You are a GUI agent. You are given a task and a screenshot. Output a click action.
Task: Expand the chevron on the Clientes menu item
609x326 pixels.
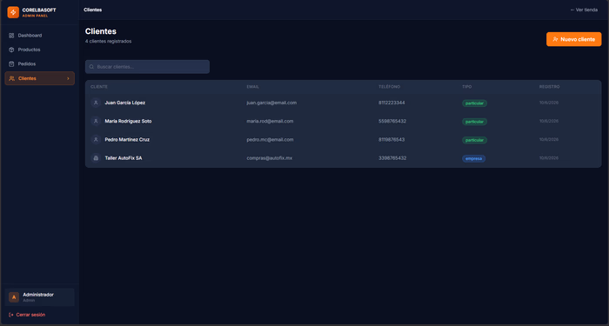[68, 78]
